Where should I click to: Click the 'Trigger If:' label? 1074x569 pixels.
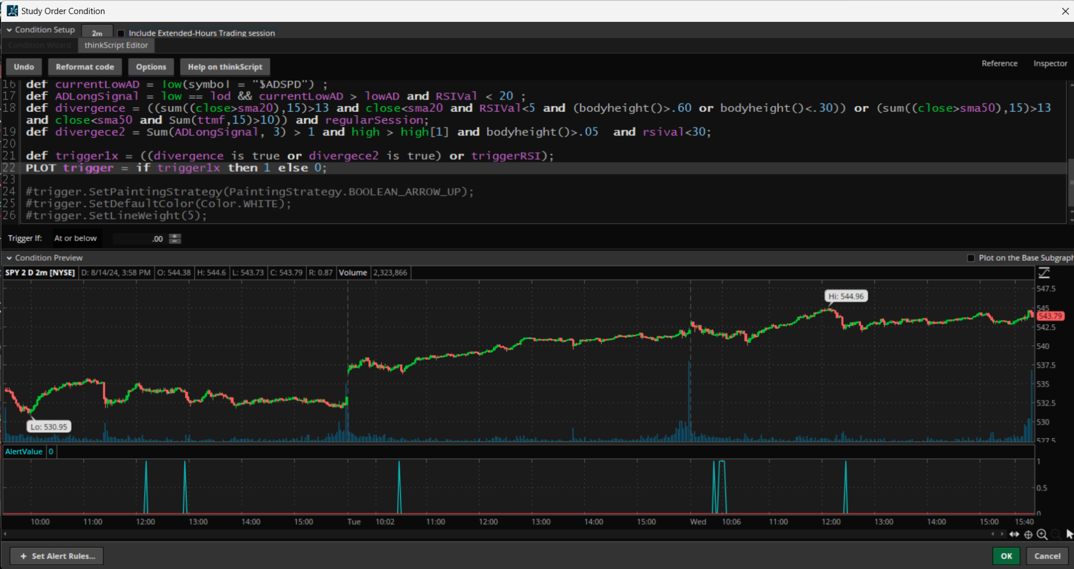point(25,238)
